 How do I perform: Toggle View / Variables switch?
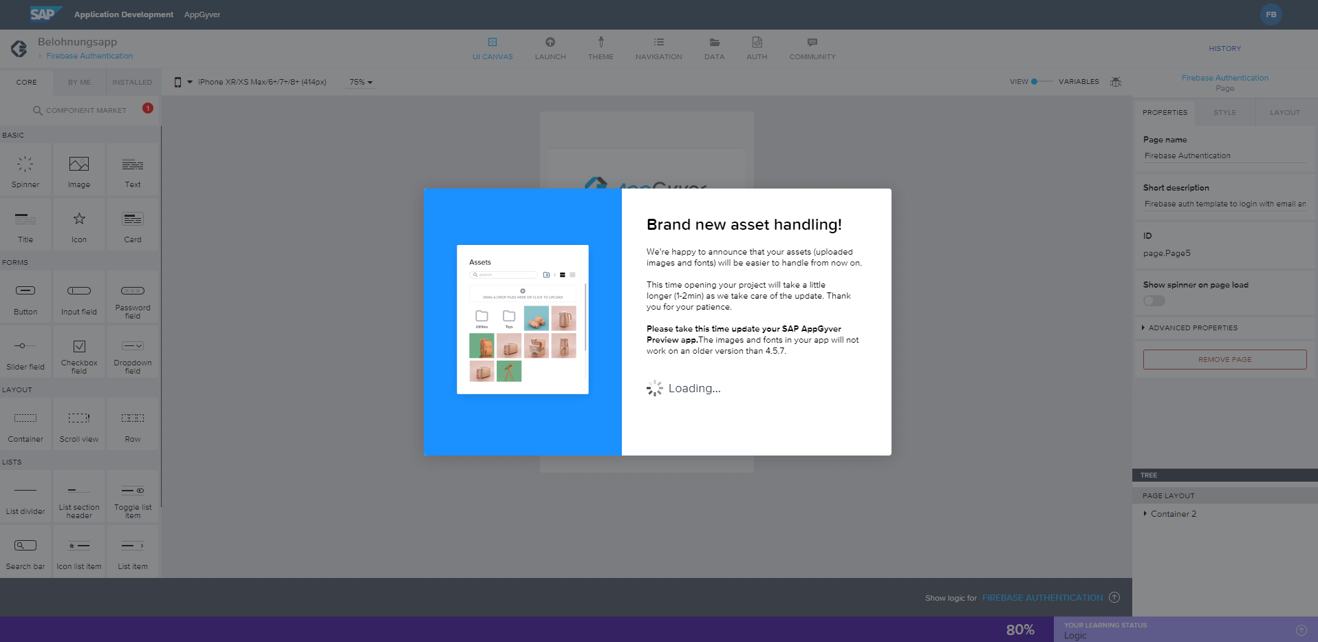1041,82
